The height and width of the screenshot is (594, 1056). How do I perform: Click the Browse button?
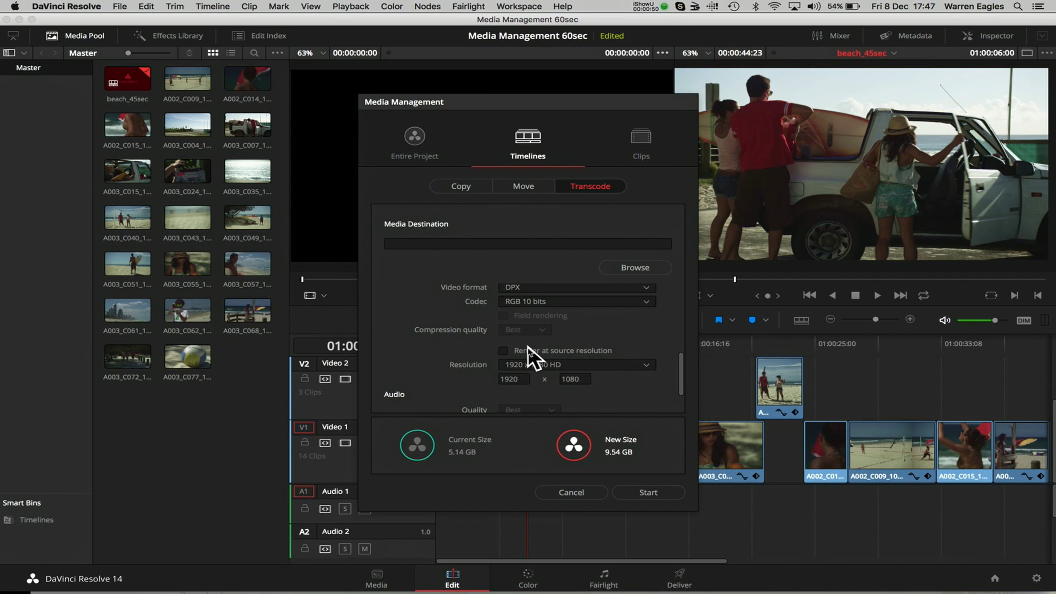tap(635, 268)
